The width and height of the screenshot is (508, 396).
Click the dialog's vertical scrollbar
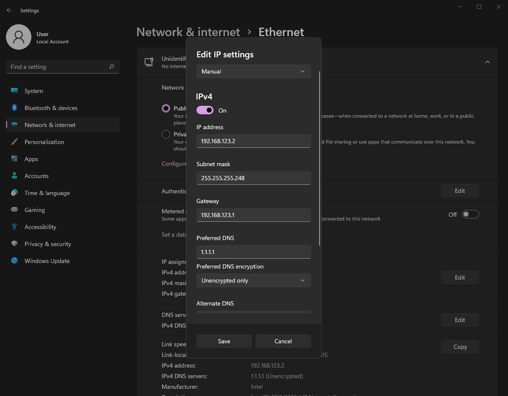point(320,157)
